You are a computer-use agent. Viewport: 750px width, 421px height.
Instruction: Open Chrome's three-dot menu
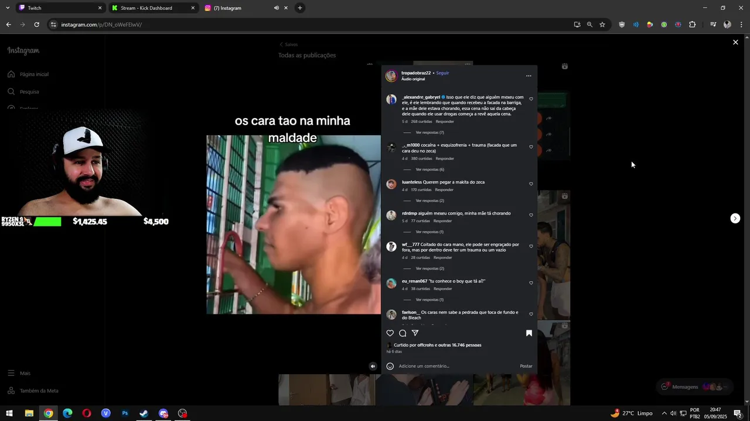tap(742, 25)
